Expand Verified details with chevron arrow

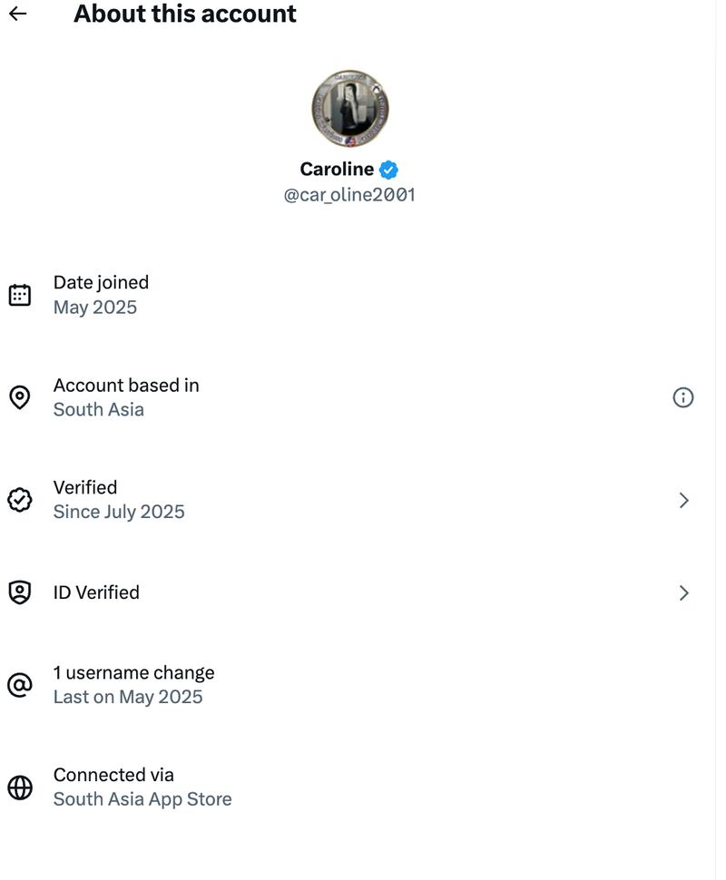coord(683,500)
